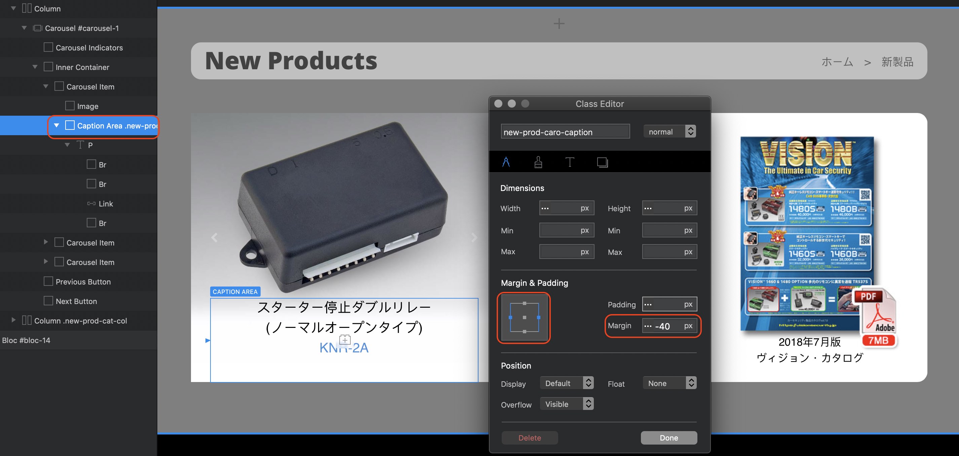Image resolution: width=959 pixels, height=456 pixels.
Task: Open the normal state dropdown
Action: [x=669, y=131]
